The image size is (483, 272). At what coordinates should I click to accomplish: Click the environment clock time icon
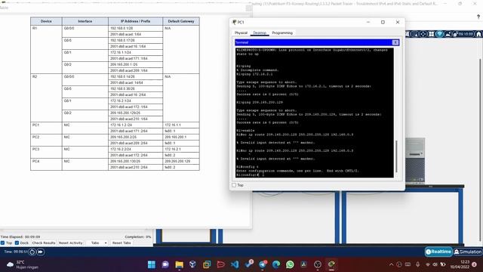[463, 34]
